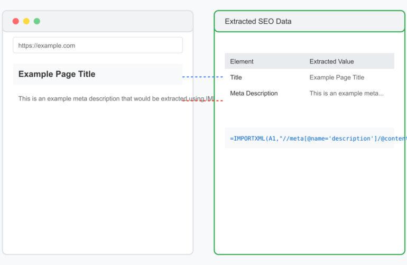Click the extracted value for Title
407x265 pixels.
337,77
